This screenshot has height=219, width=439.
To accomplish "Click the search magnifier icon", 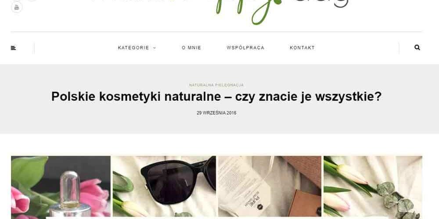I will (x=417, y=47).
